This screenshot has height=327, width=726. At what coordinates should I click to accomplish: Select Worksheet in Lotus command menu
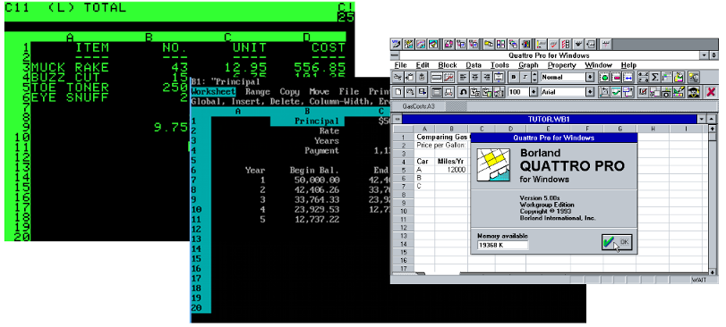[x=213, y=92]
